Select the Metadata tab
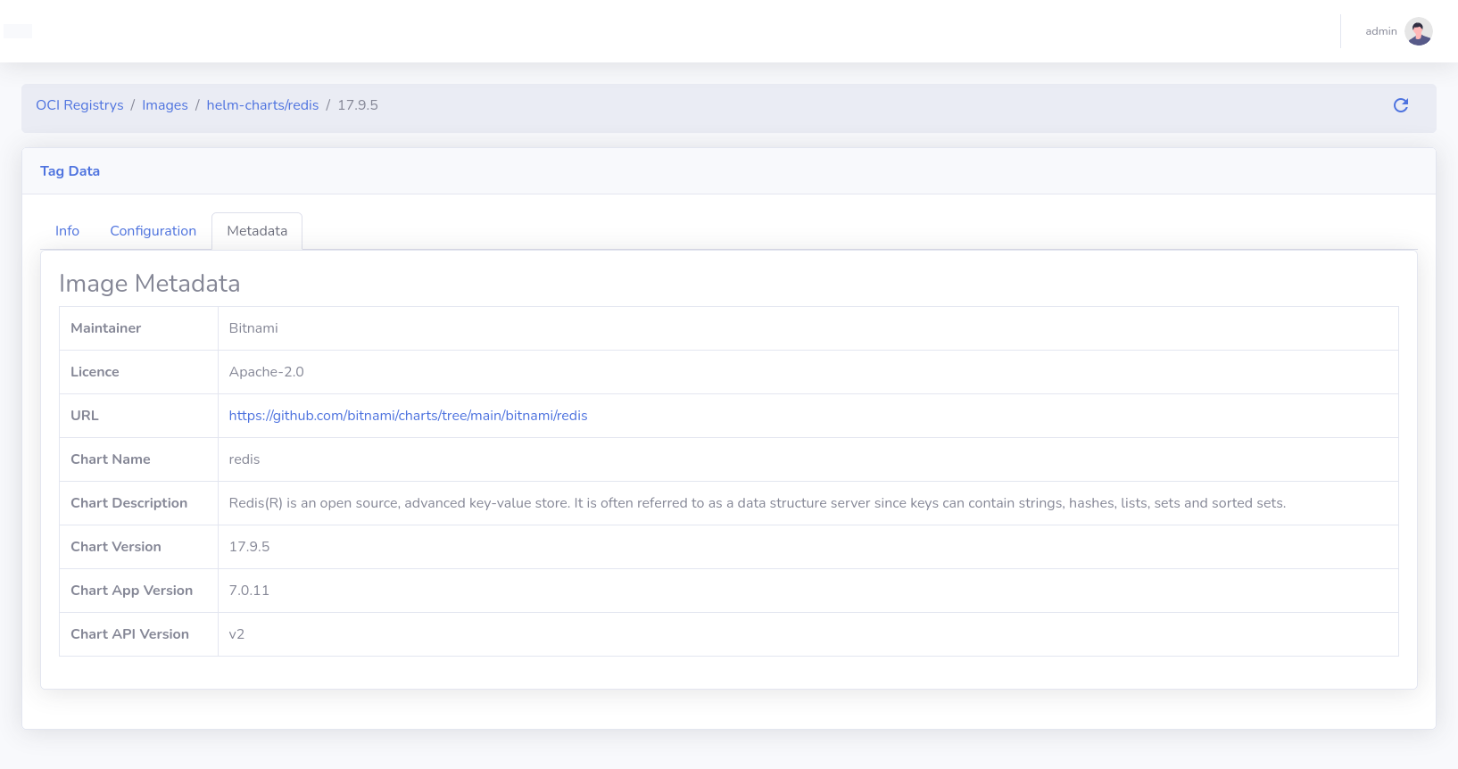The height and width of the screenshot is (769, 1458). point(257,231)
